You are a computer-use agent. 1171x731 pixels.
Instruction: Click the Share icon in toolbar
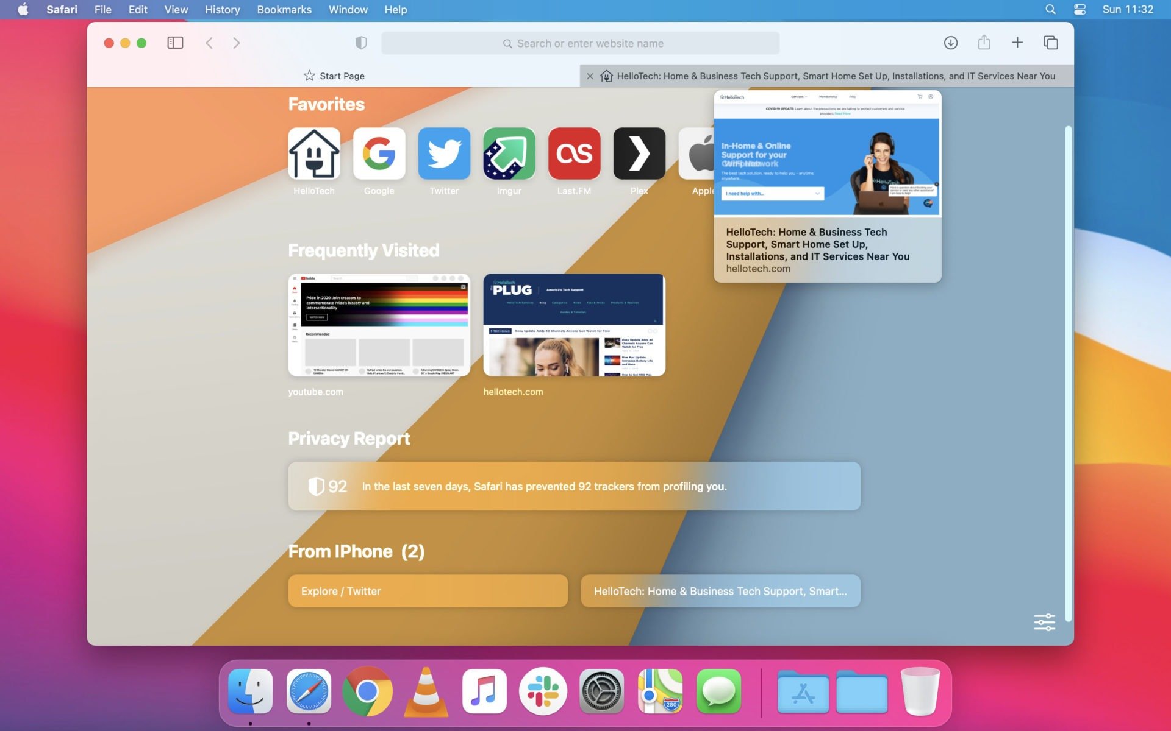pyautogui.click(x=984, y=43)
